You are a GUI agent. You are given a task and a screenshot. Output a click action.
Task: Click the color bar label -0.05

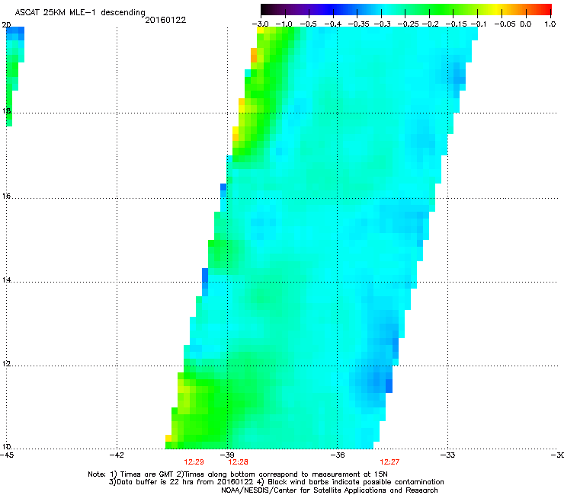[505, 24]
